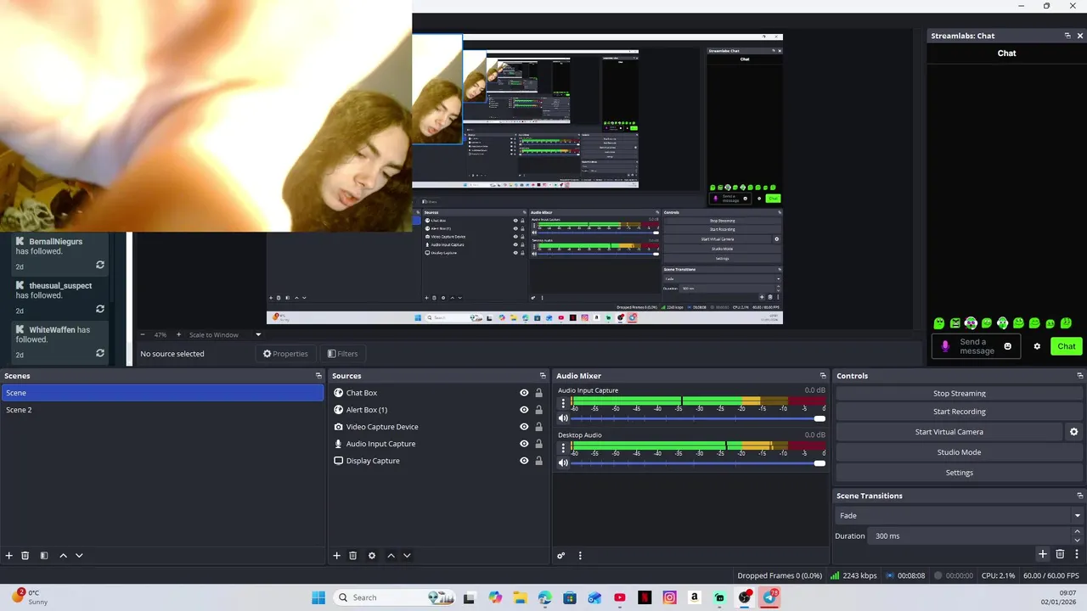The width and height of the screenshot is (1087, 611).
Task: Open File Explorer from the taskbar
Action: click(520, 597)
